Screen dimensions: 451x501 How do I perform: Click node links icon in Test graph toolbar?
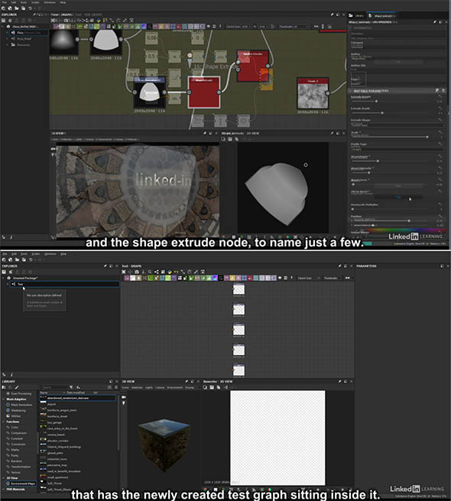[x=157, y=272]
